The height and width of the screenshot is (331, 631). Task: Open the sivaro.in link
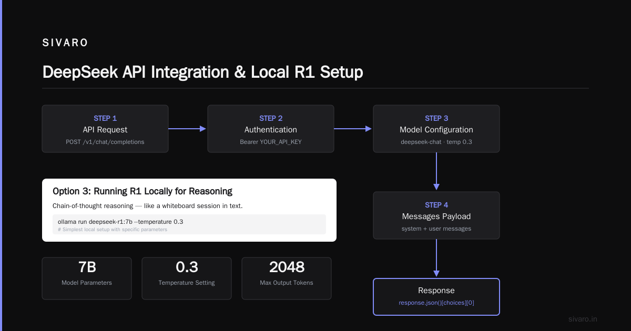[583, 319]
